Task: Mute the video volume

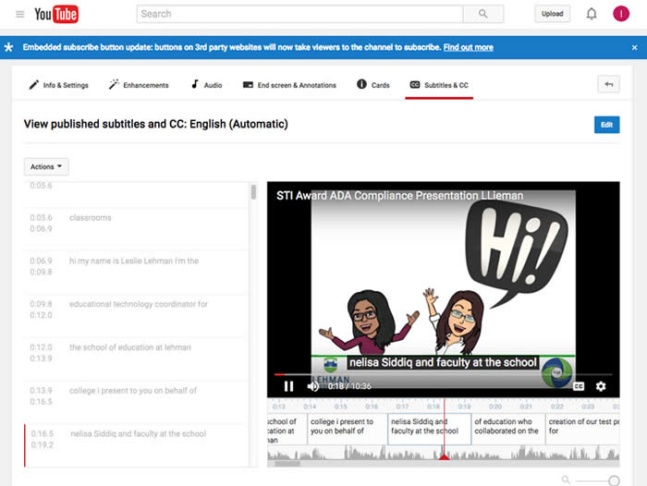Action: coord(313,386)
